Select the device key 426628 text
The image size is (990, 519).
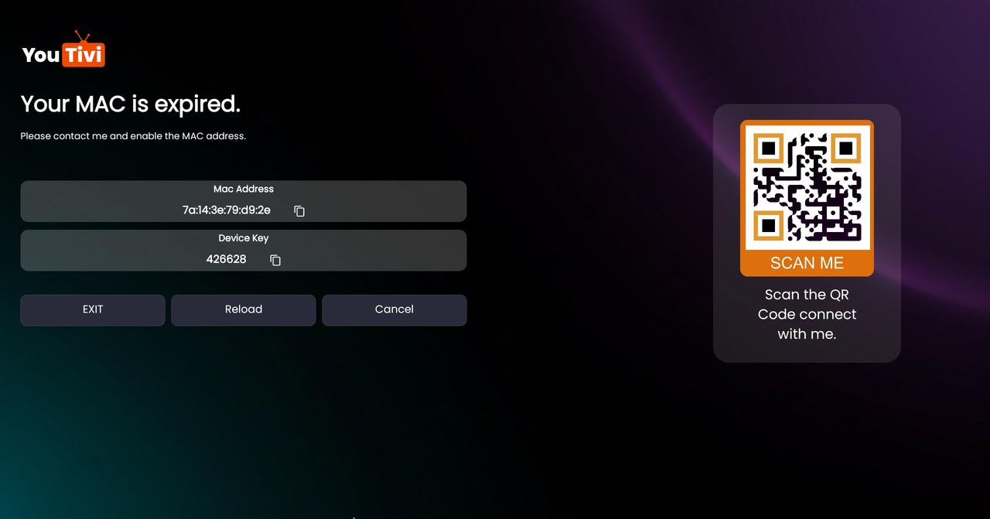click(227, 259)
